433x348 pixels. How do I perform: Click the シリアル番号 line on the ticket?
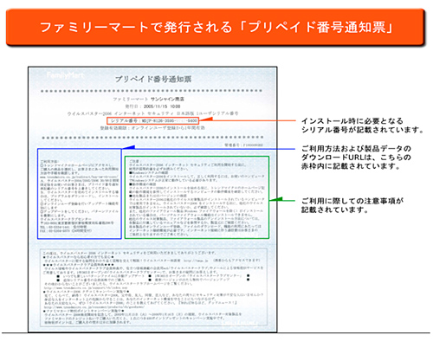tap(152, 120)
